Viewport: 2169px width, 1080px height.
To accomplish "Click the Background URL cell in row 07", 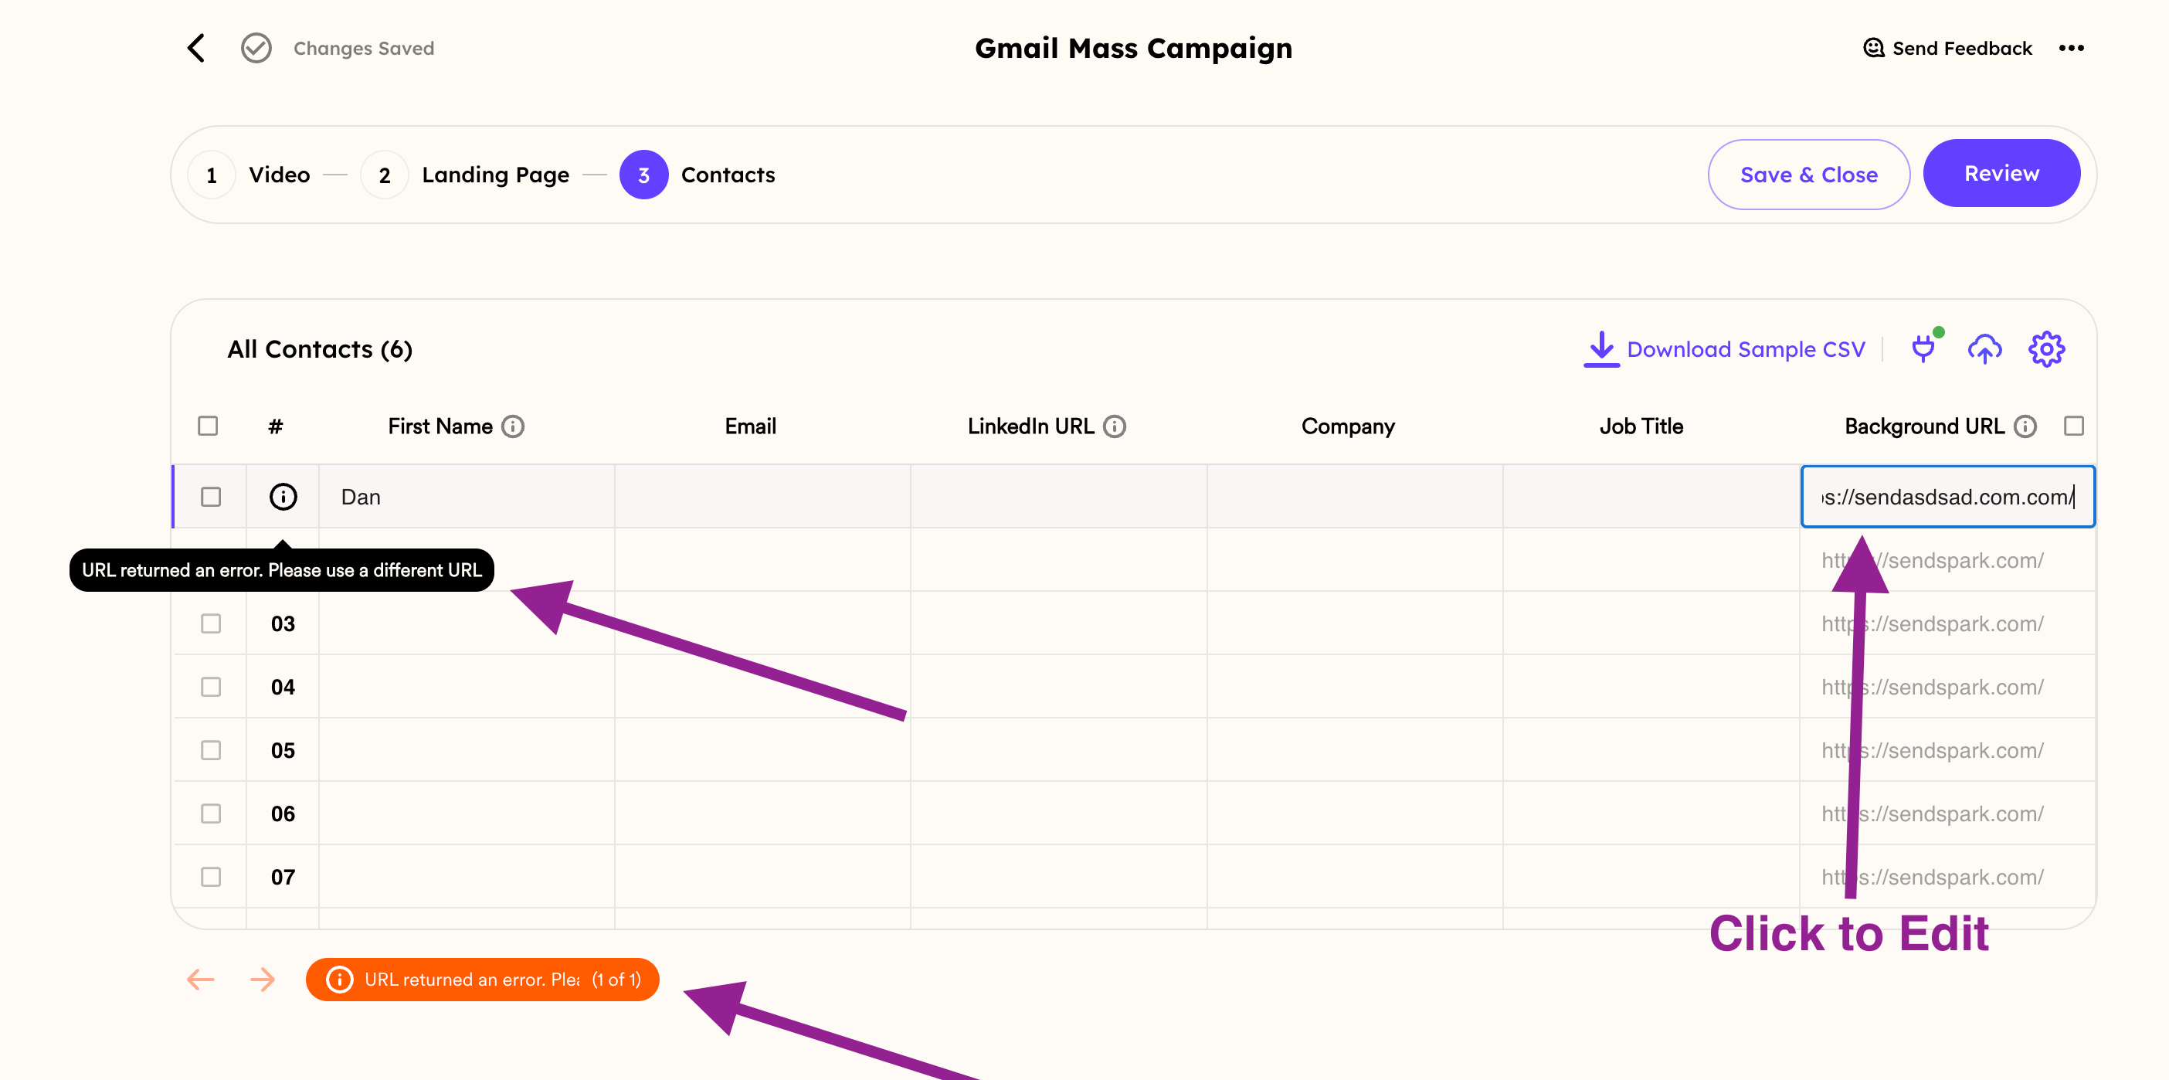I will click(1947, 876).
